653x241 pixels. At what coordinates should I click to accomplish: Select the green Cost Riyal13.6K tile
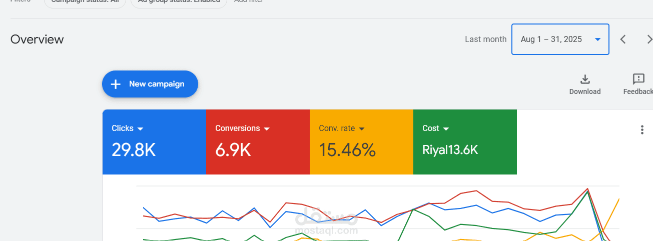[465, 142]
